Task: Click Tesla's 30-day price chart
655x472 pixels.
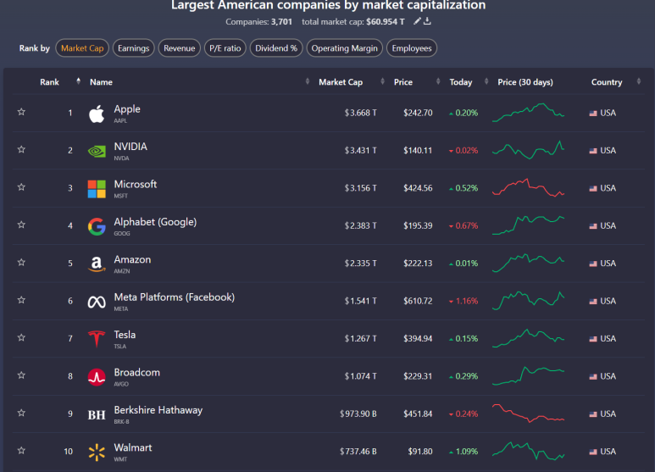Action: (529, 338)
